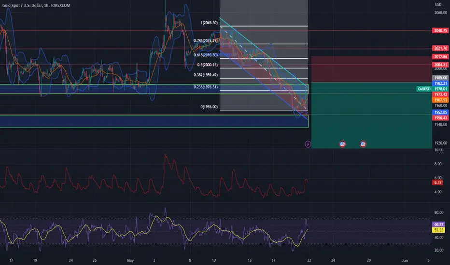Click the 8.00 axis tick on red indicator pane

tap(437, 164)
